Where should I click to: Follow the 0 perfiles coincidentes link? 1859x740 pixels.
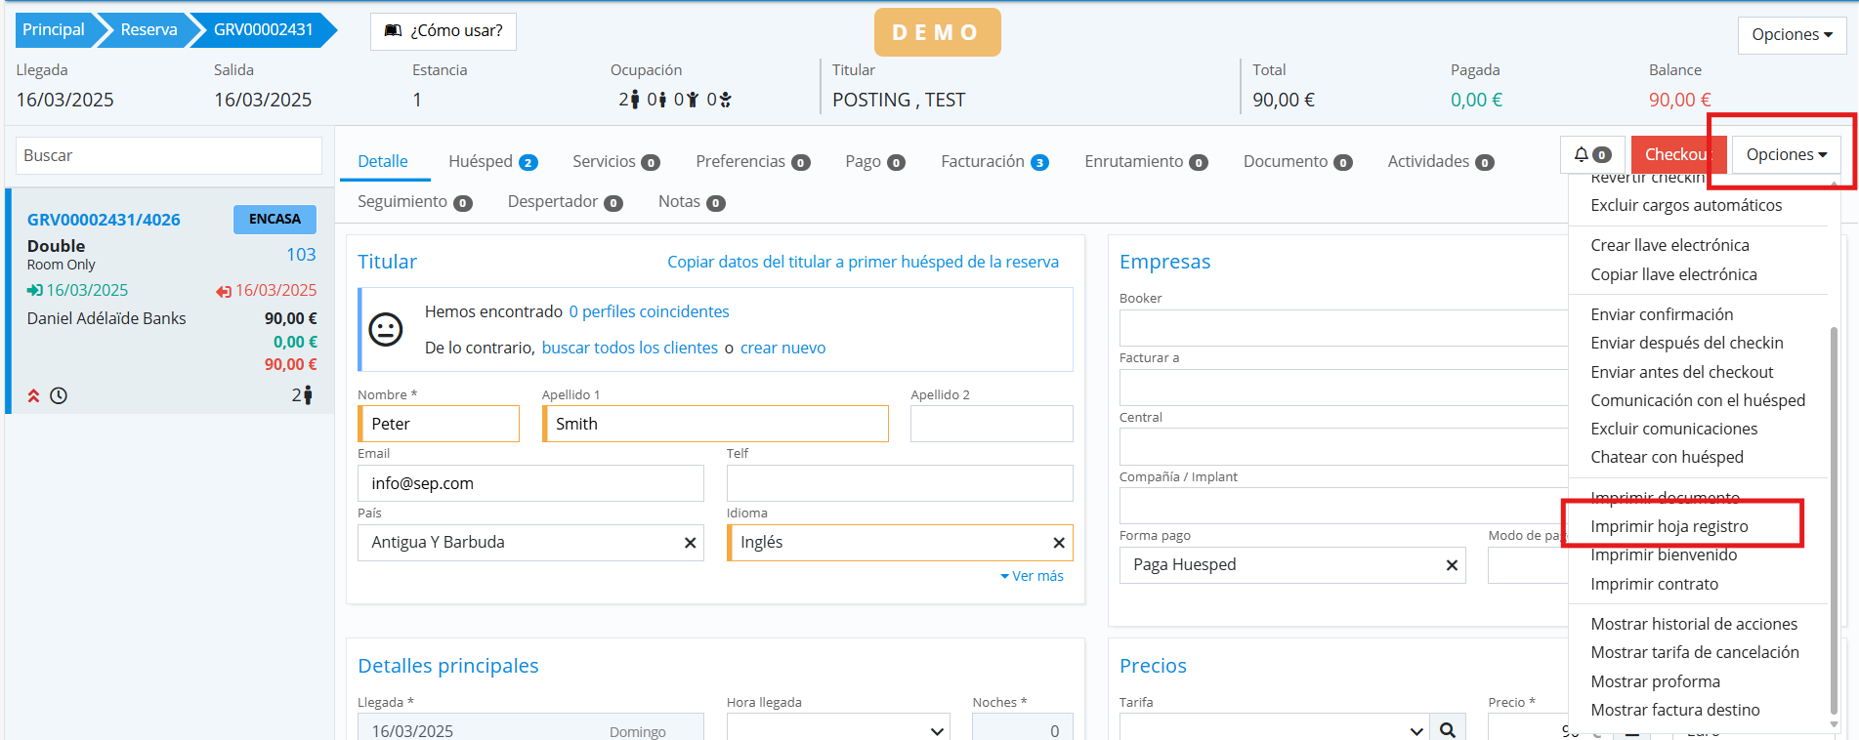(x=649, y=311)
